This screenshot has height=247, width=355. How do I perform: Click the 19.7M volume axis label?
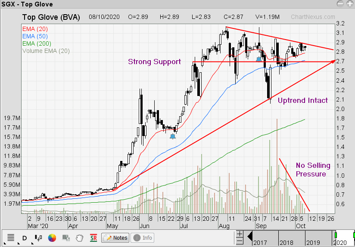(x=12, y=118)
